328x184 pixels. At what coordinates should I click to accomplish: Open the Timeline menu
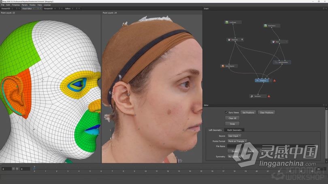click(x=16, y=5)
